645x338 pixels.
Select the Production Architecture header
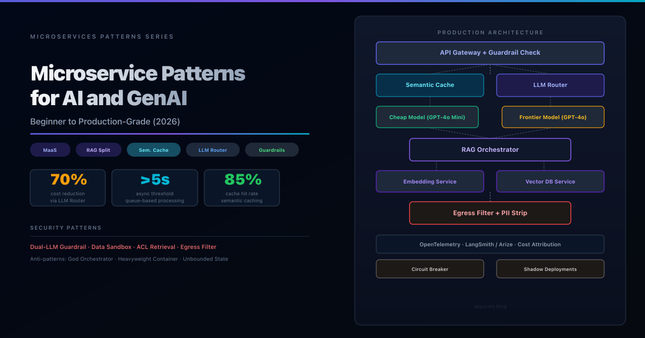[x=490, y=32]
